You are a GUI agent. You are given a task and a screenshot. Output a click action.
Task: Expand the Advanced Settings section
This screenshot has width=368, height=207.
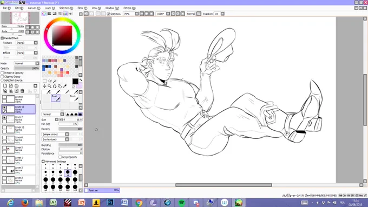pos(43,162)
